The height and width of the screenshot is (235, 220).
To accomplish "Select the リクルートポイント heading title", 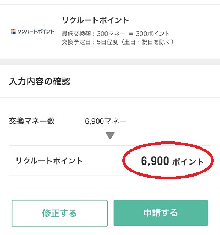I will click(96, 20).
